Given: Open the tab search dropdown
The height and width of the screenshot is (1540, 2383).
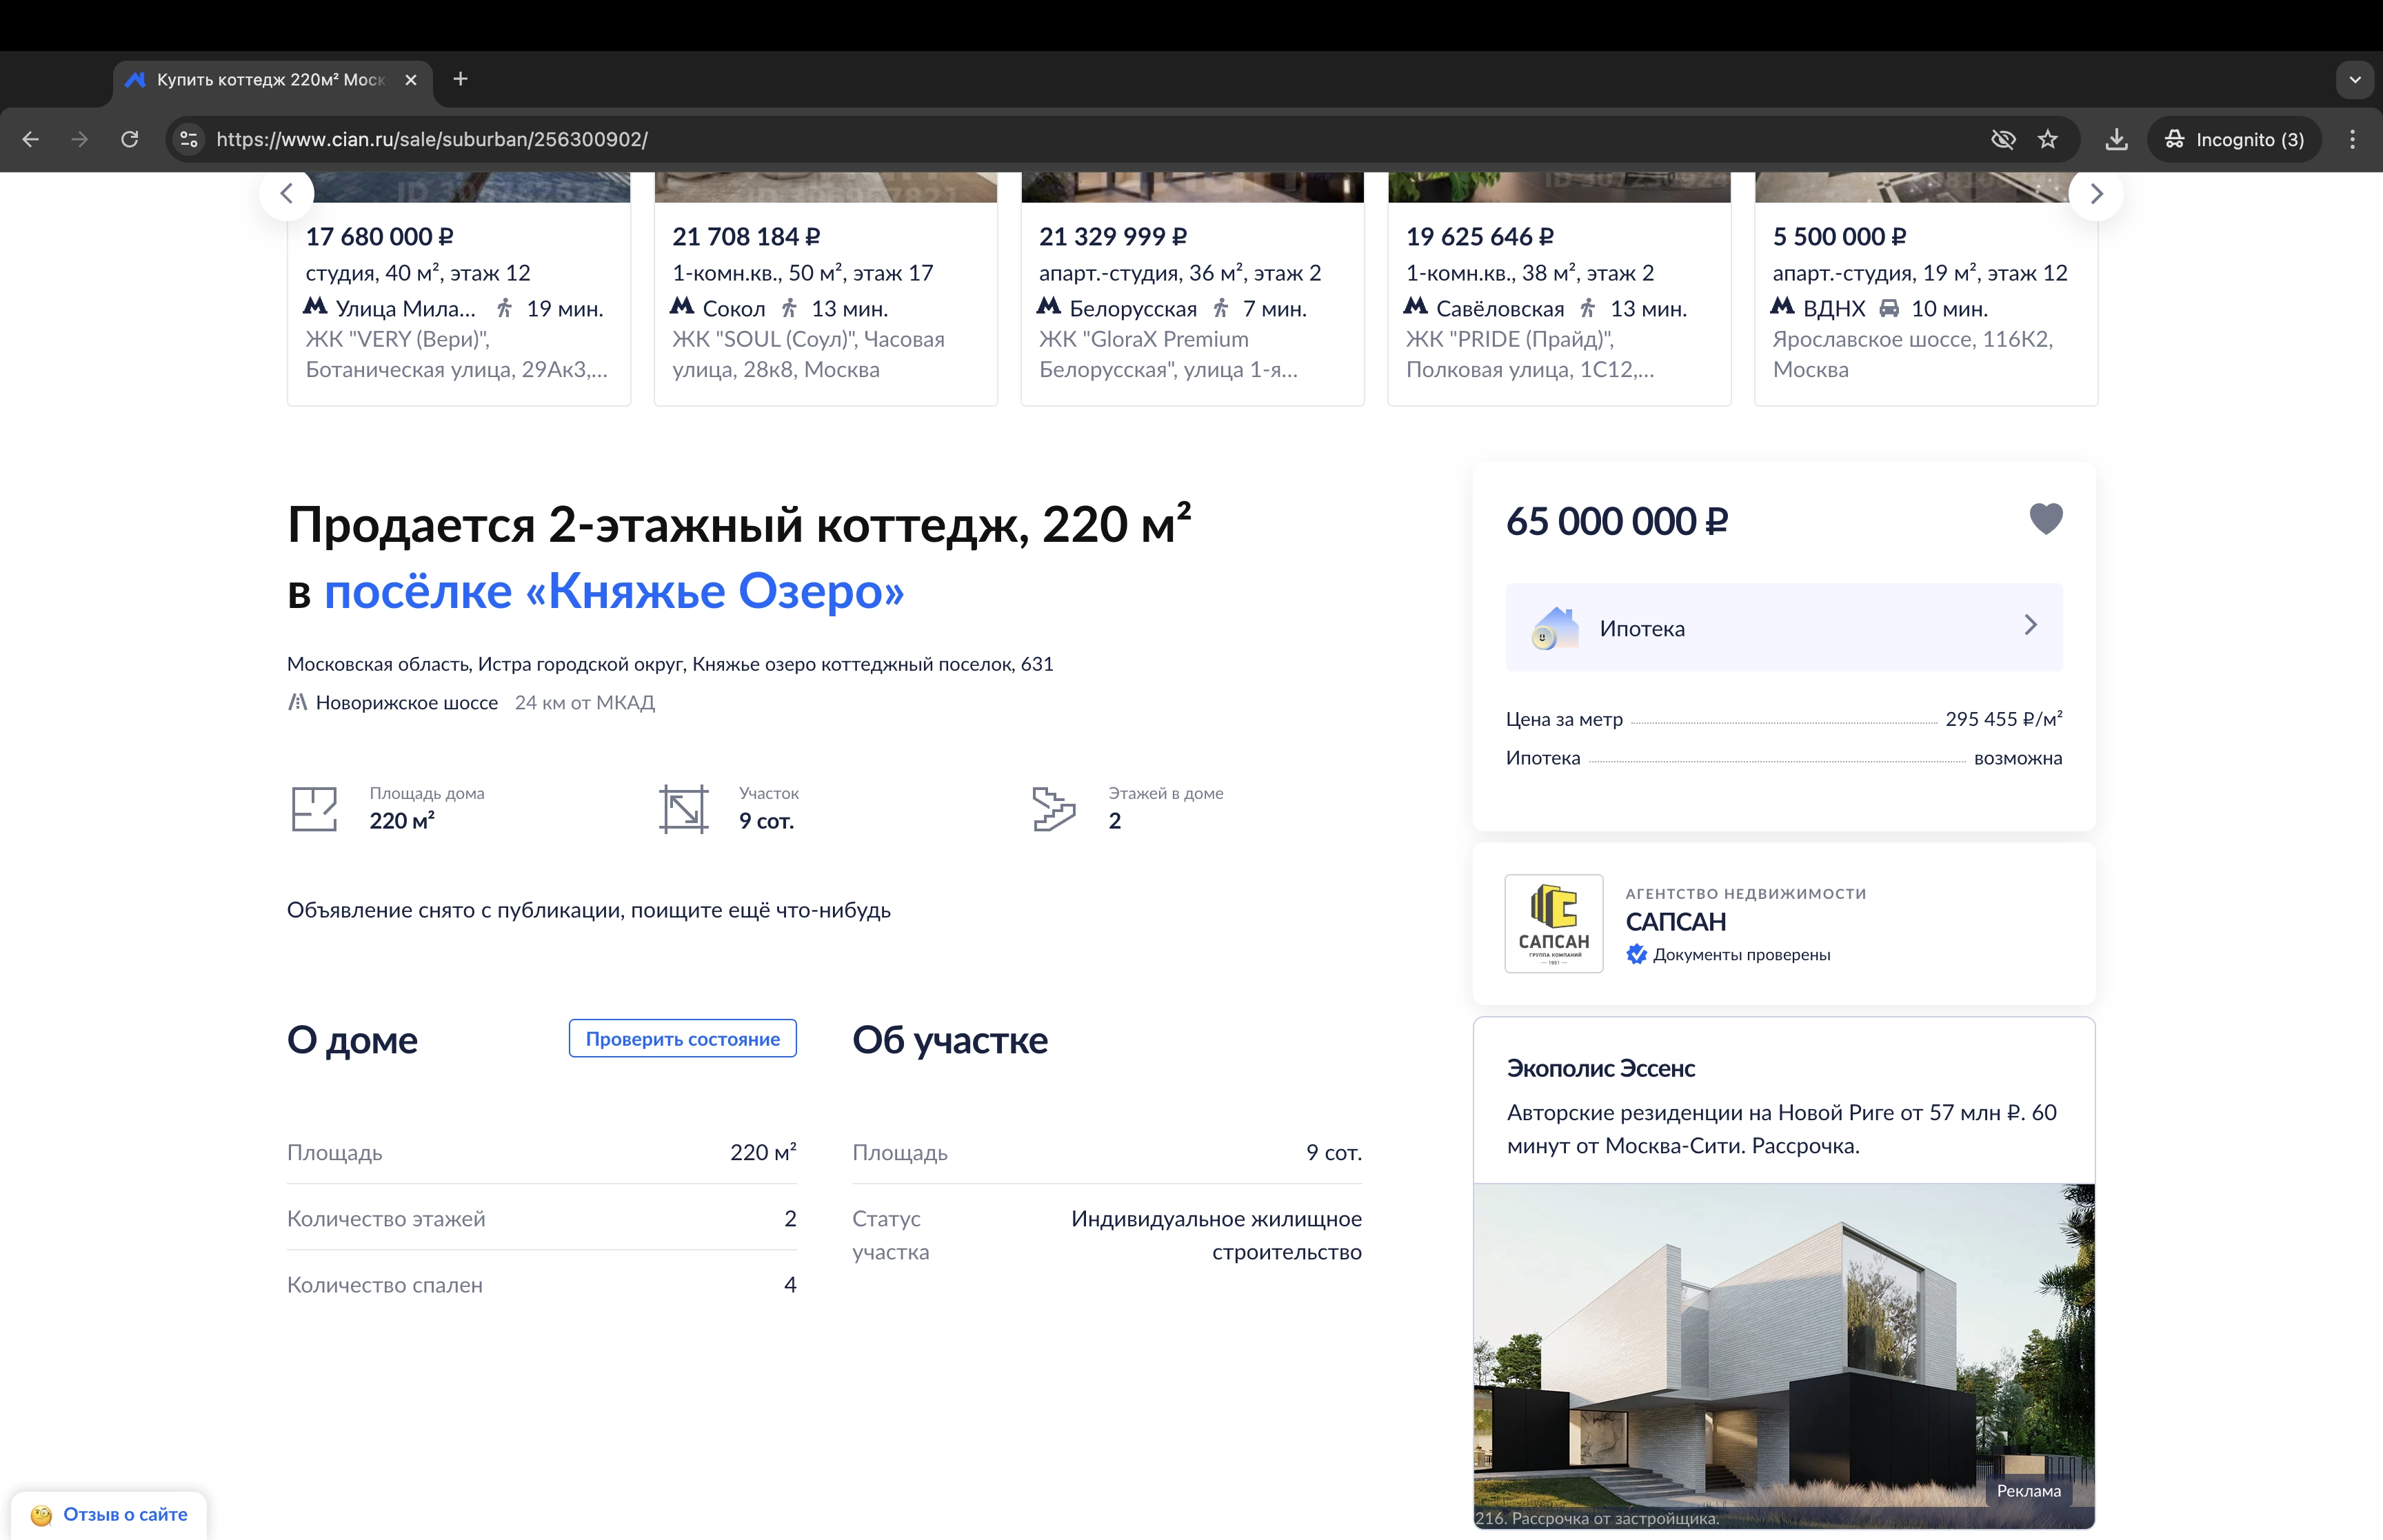Looking at the screenshot, I should pyautogui.click(x=2355, y=79).
